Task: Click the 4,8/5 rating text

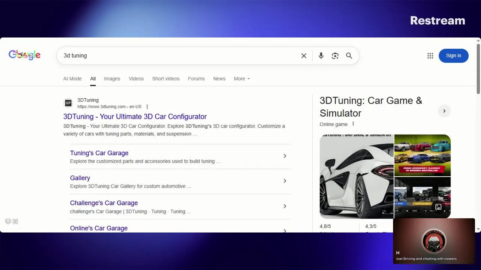Action: point(325,226)
